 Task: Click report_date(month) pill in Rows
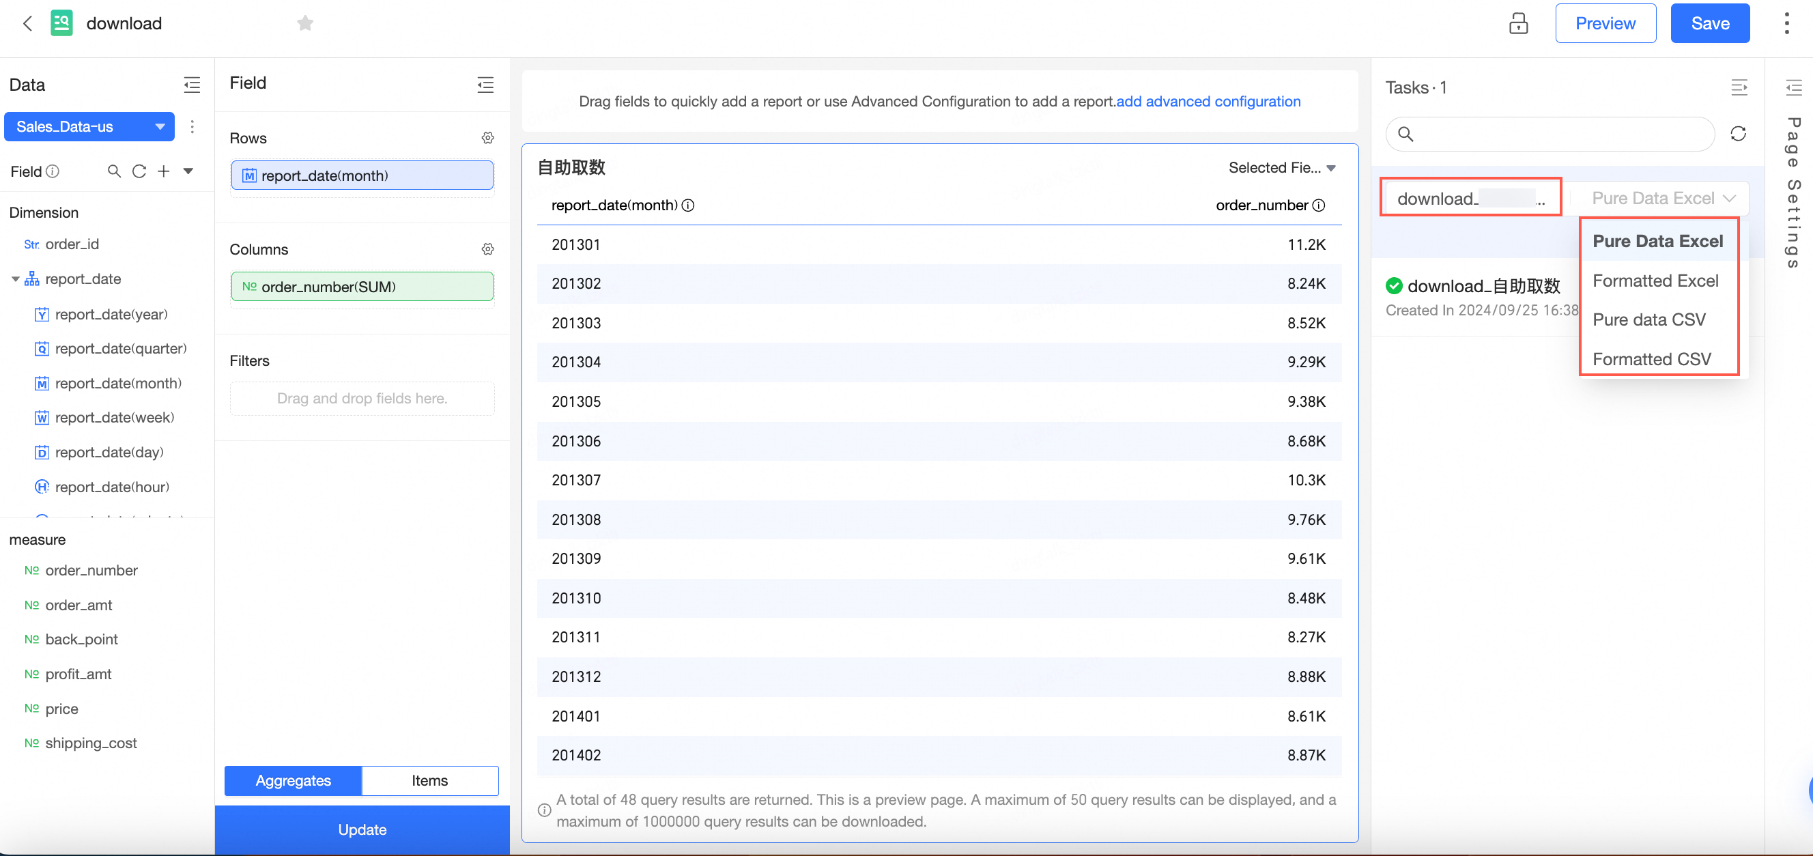pyautogui.click(x=362, y=175)
